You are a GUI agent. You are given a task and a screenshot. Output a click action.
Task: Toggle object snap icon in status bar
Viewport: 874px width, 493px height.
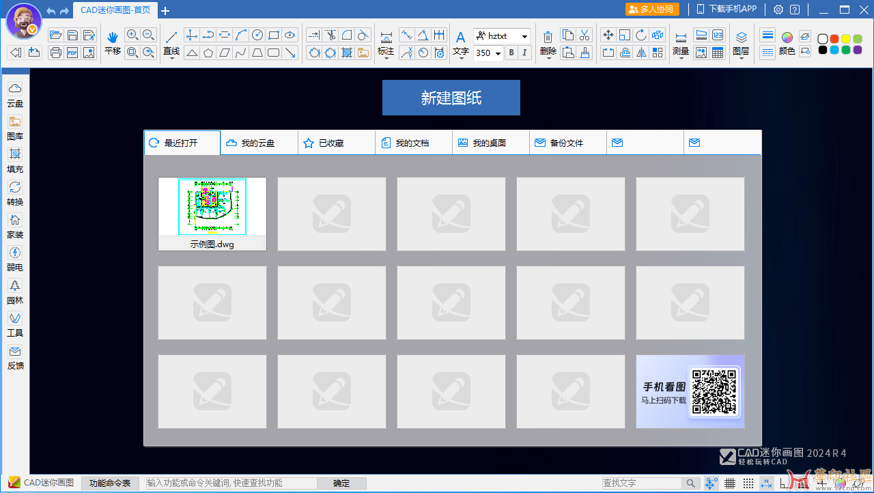click(711, 483)
